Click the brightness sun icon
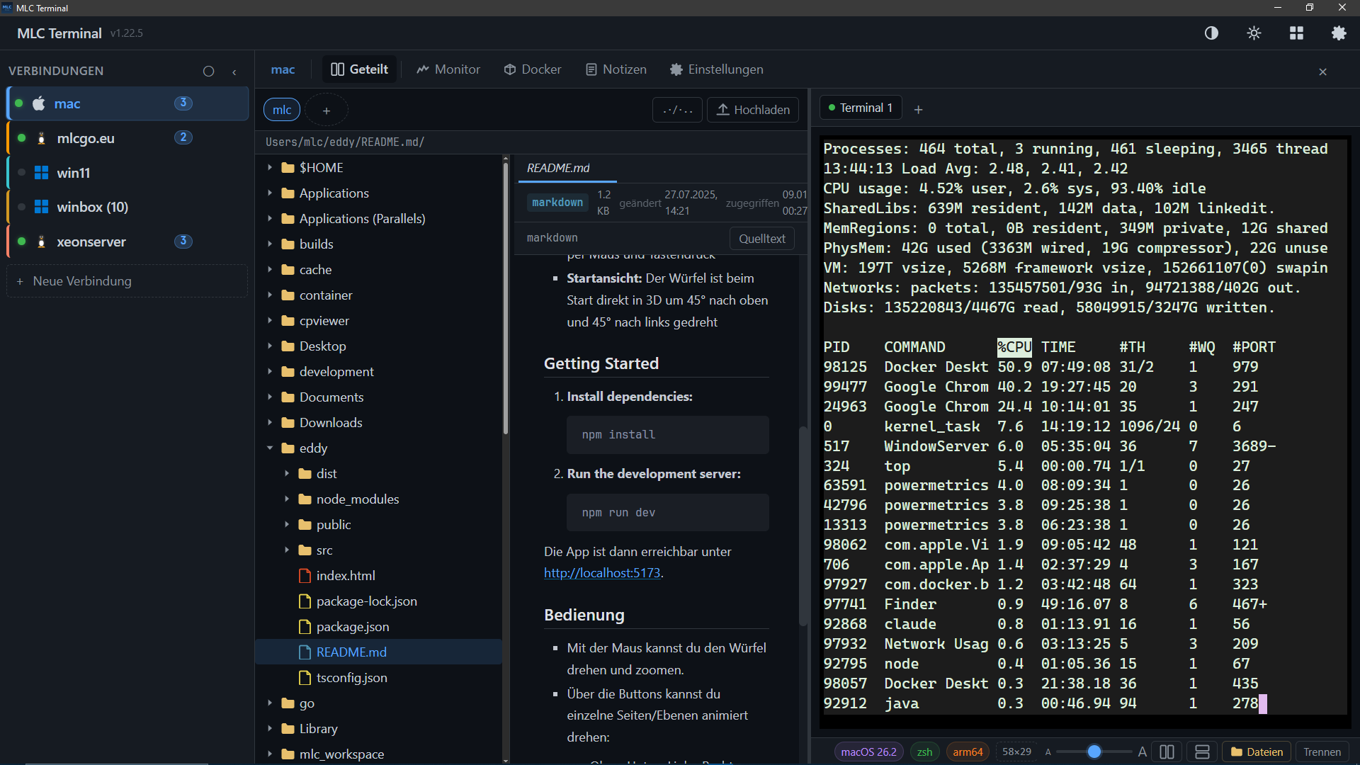The height and width of the screenshot is (765, 1360). tap(1254, 33)
